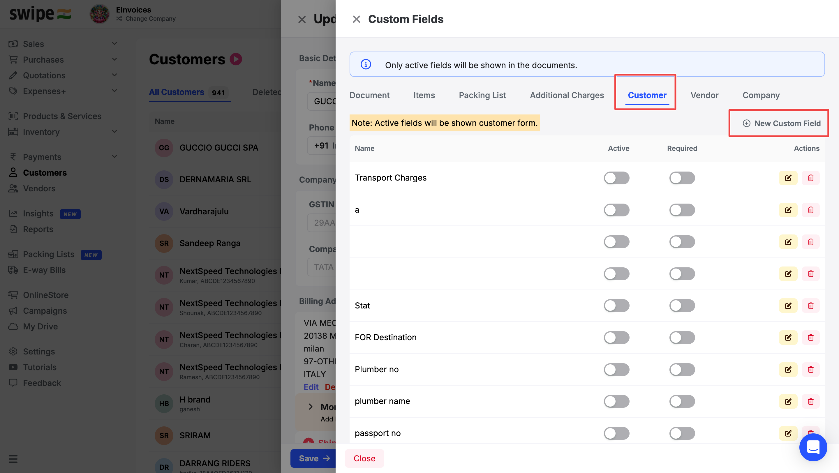Click the company logo avatar
The width and height of the screenshot is (839, 473).
[100, 14]
